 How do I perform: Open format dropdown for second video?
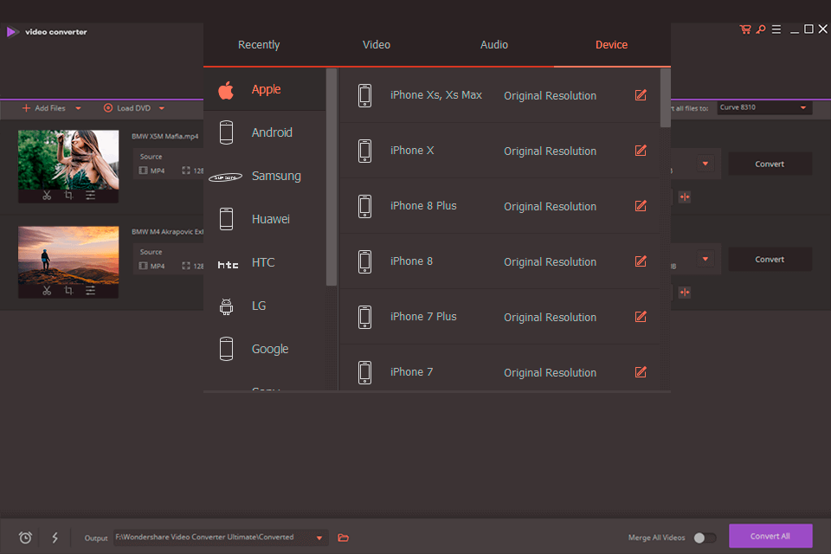[x=705, y=259]
